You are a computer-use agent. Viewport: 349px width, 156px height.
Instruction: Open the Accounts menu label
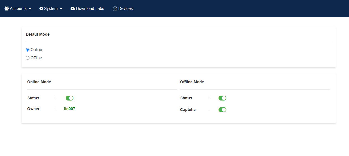18,8
